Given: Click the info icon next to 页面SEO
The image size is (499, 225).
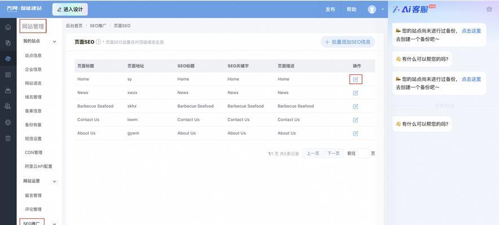Looking at the screenshot, I should point(98,42).
